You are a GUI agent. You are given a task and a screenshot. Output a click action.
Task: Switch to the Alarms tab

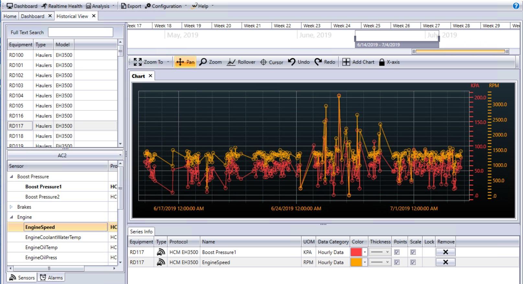(x=51, y=278)
